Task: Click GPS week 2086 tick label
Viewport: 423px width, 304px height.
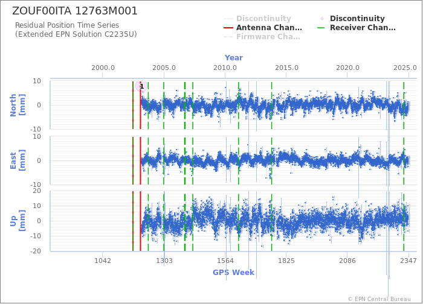Action: pyautogui.click(x=347, y=261)
